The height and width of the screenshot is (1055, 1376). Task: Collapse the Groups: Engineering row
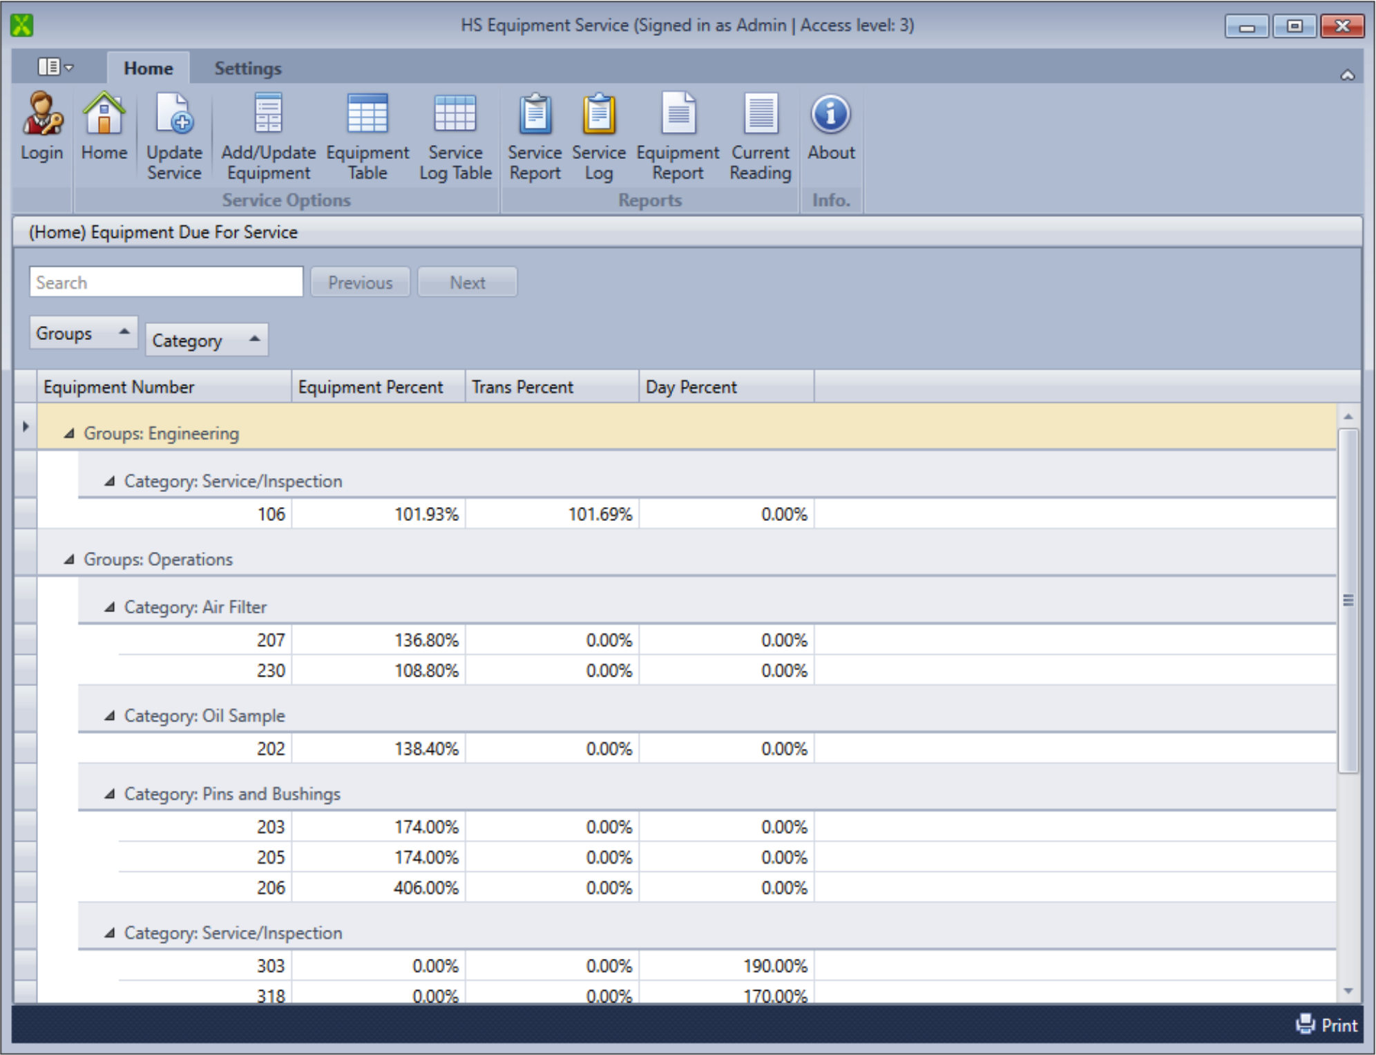[x=68, y=433]
